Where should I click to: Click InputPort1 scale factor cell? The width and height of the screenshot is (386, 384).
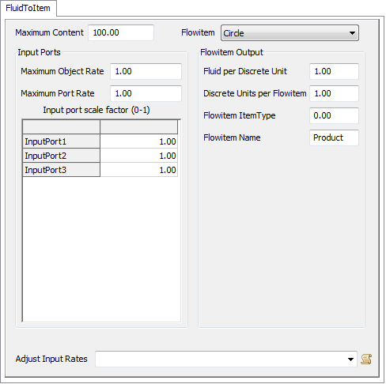pyautogui.click(x=138, y=141)
